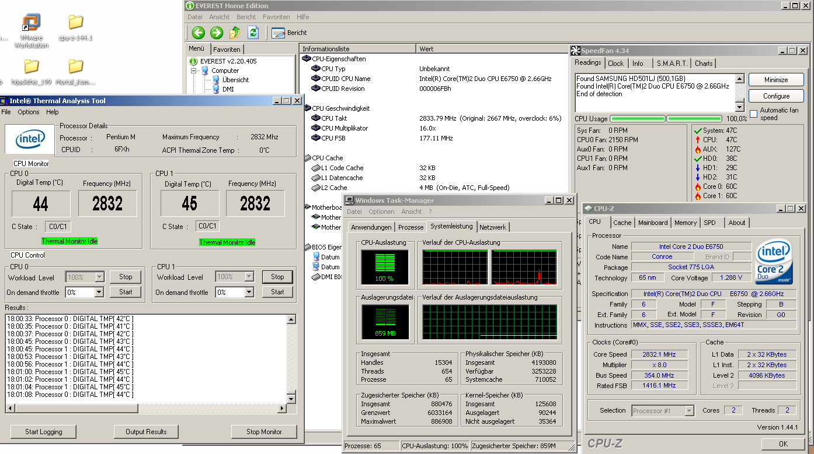
Task: Open the Task Manager Optionen menu
Action: pyautogui.click(x=381, y=212)
